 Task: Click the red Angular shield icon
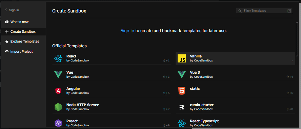click(x=58, y=91)
